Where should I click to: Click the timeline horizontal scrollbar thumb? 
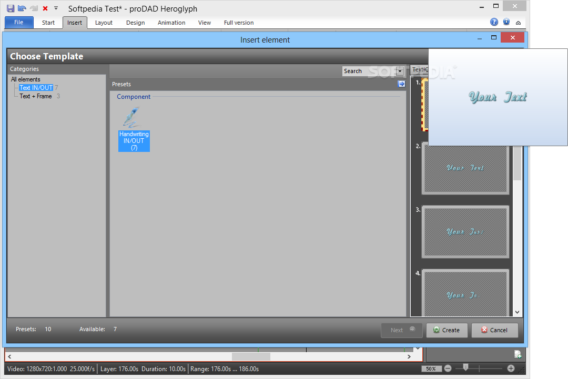pyautogui.click(x=251, y=356)
